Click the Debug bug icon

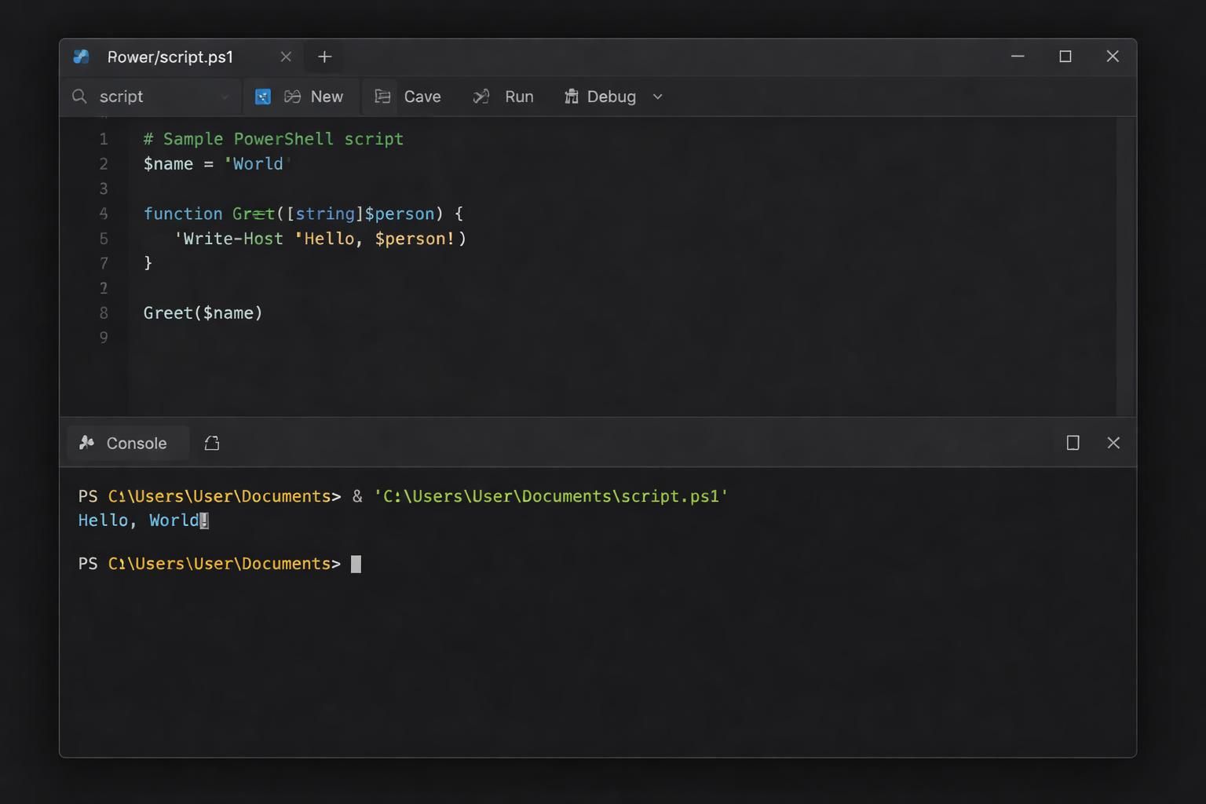(x=572, y=97)
